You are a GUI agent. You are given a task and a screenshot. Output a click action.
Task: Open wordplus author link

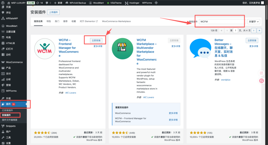pos(226,80)
